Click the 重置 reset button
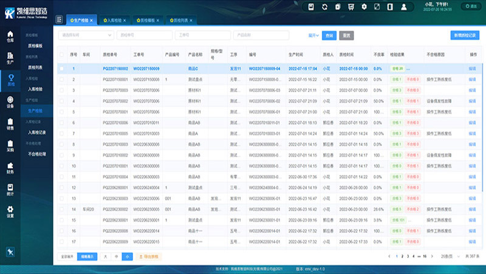The width and height of the screenshot is (486, 274). (x=346, y=36)
